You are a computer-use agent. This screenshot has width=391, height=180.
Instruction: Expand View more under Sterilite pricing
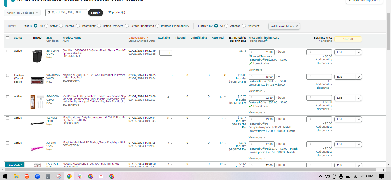(257, 70)
